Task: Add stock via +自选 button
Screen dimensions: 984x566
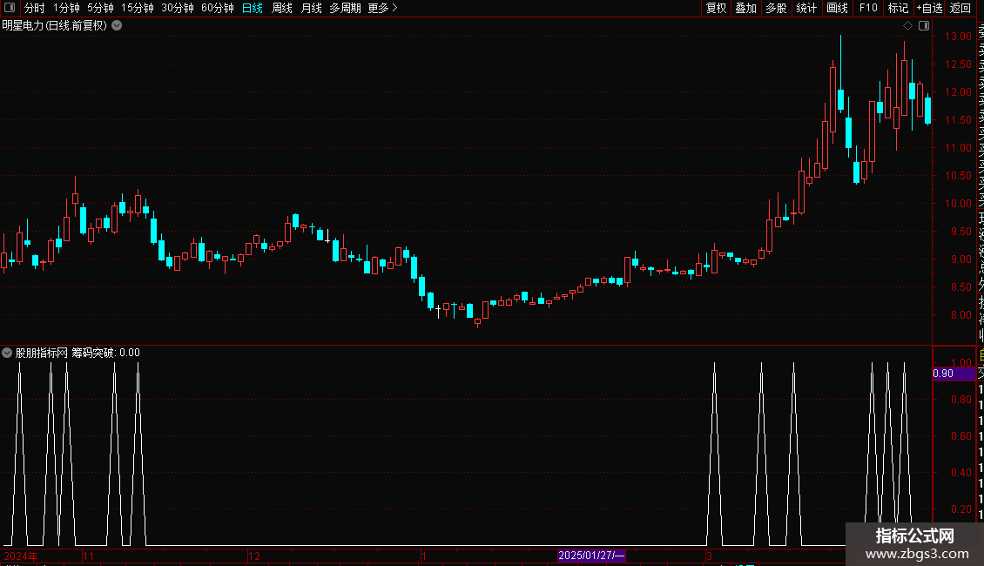Action: click(929, 8)
